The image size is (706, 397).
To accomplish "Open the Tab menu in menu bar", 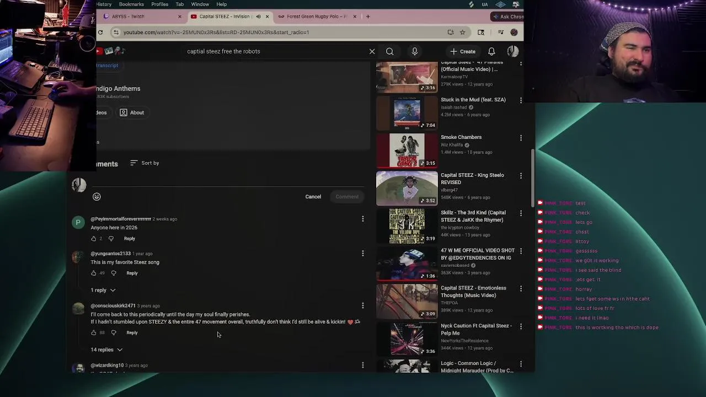I will pos(180,4).
